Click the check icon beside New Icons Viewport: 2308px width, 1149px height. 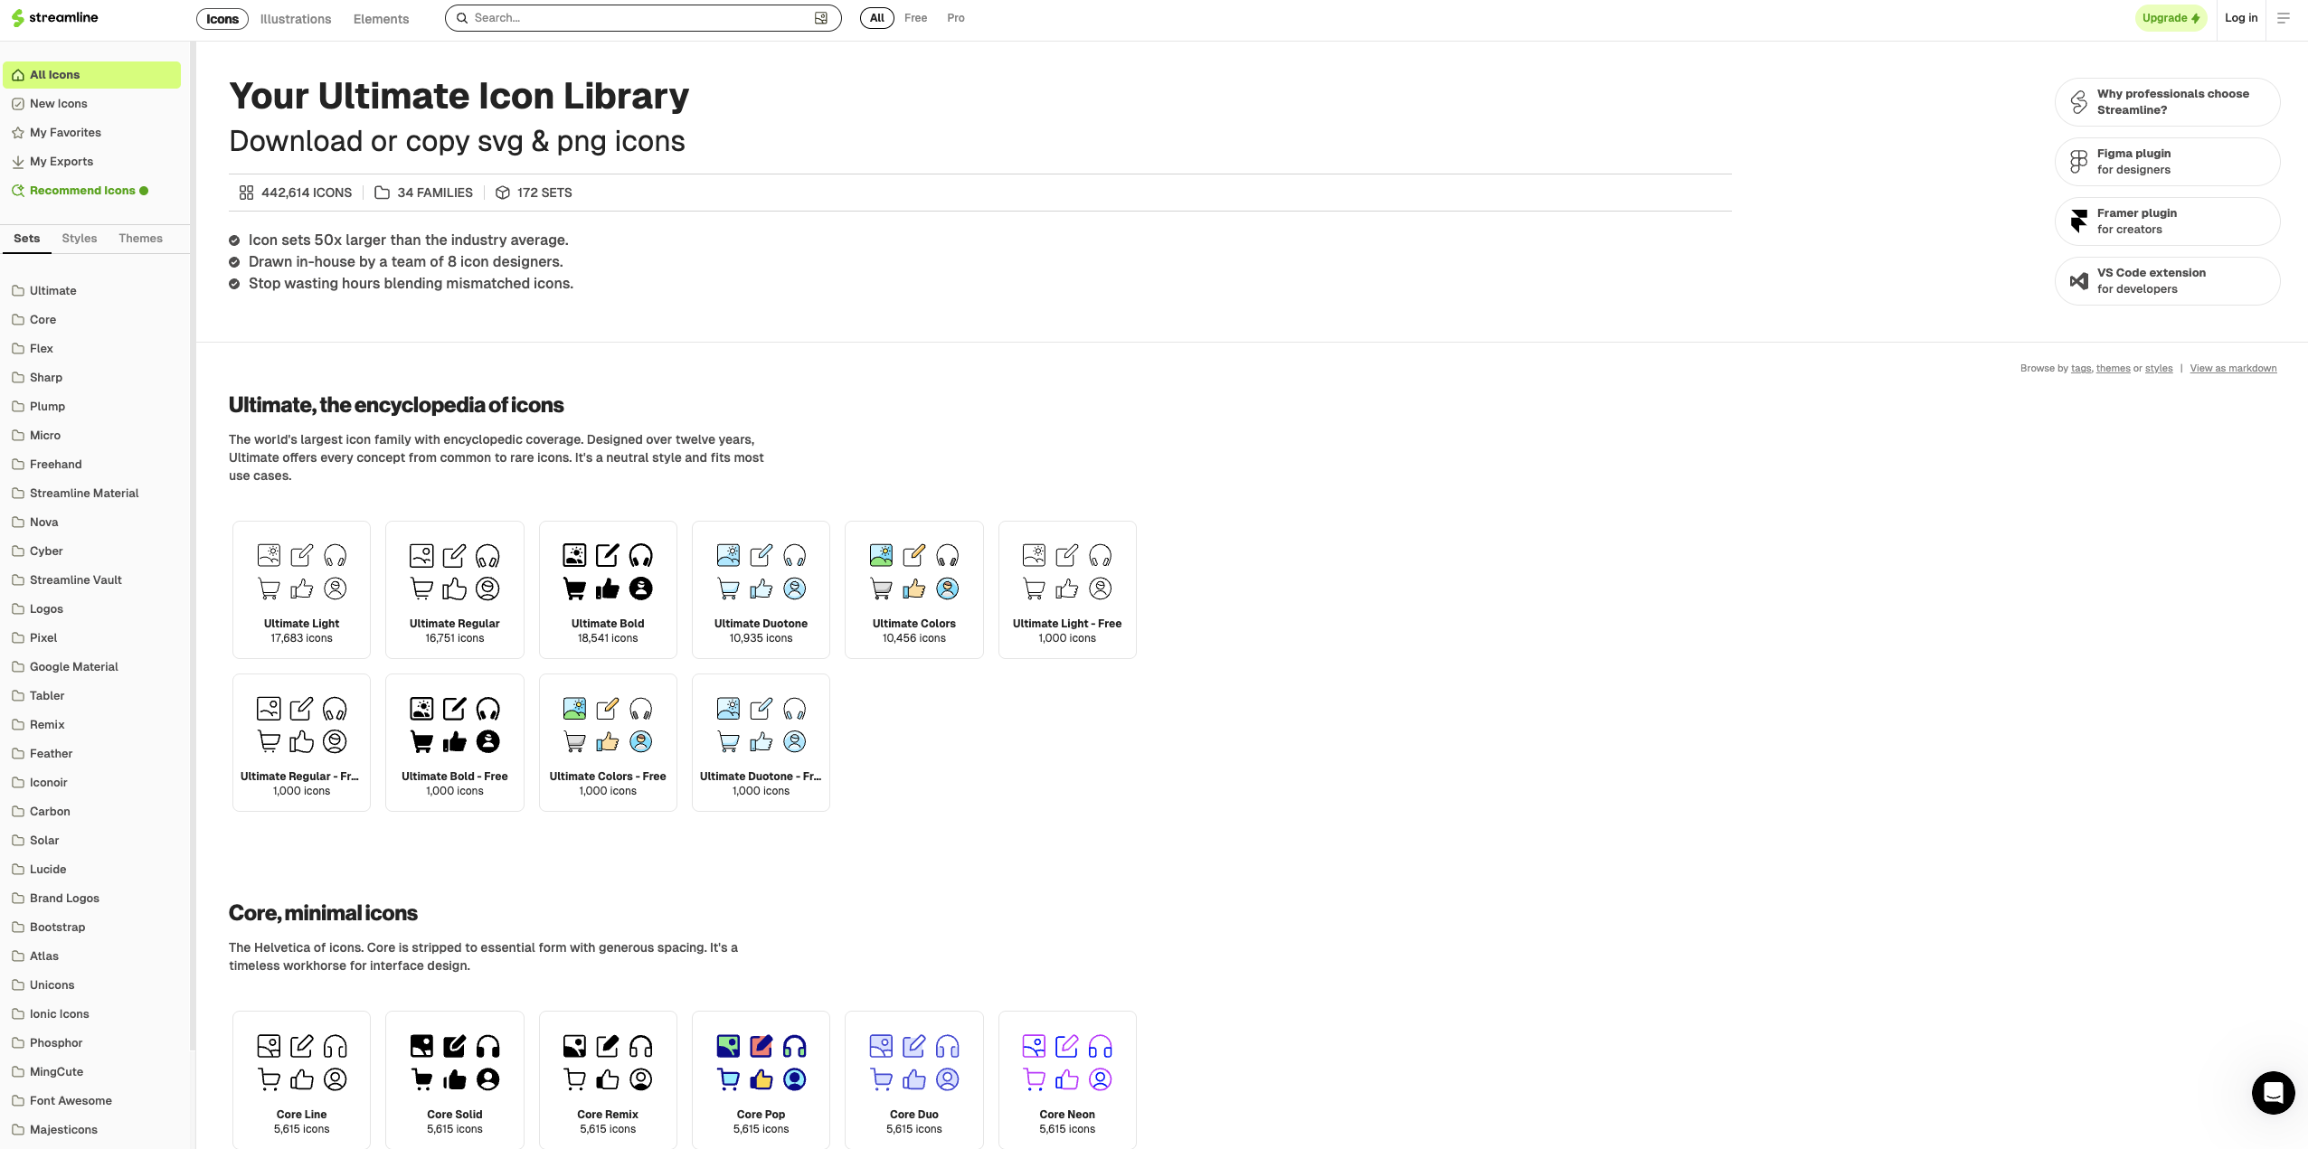point(18,104)
